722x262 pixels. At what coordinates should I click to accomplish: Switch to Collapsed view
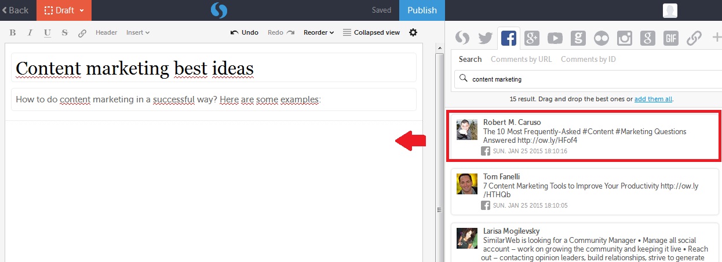coord(371,32)
